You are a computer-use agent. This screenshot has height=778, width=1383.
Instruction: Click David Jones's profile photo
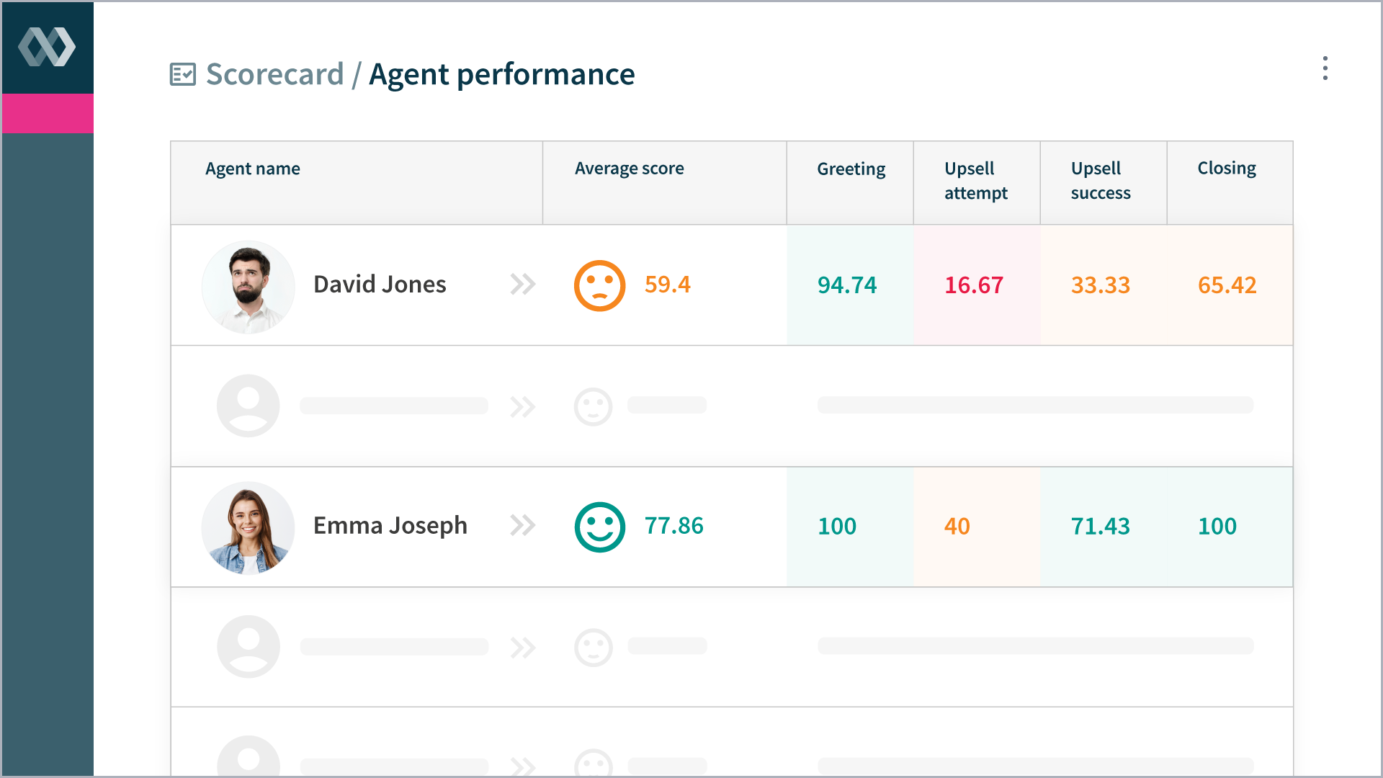pos(248,286)
